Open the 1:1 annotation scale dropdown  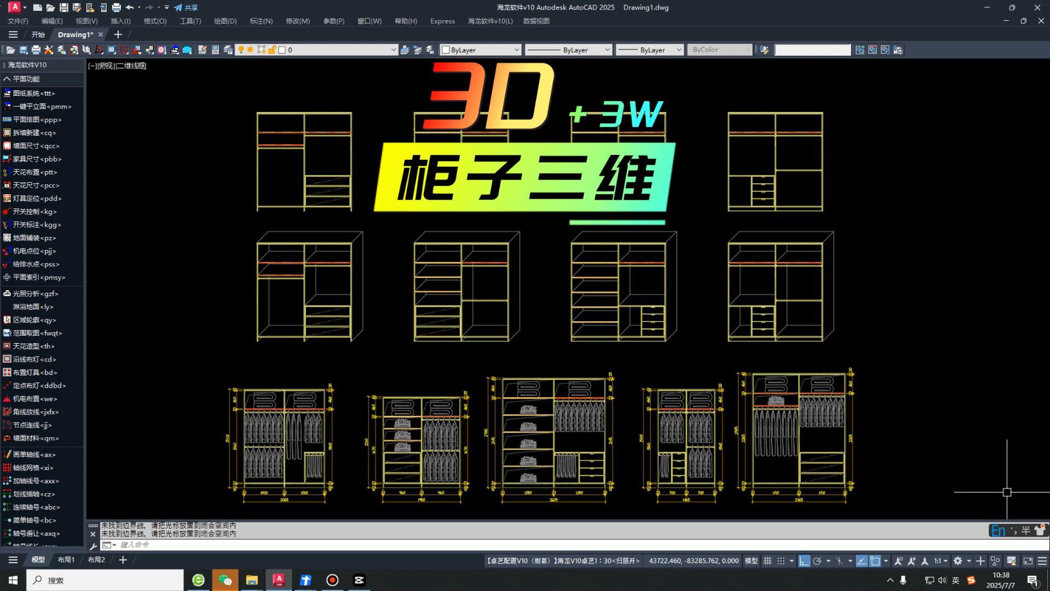click(941, 561)
